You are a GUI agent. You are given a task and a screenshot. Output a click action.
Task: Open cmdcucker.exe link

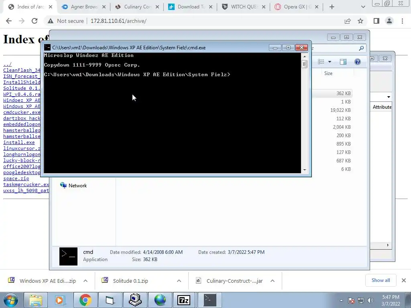point(22,112)
